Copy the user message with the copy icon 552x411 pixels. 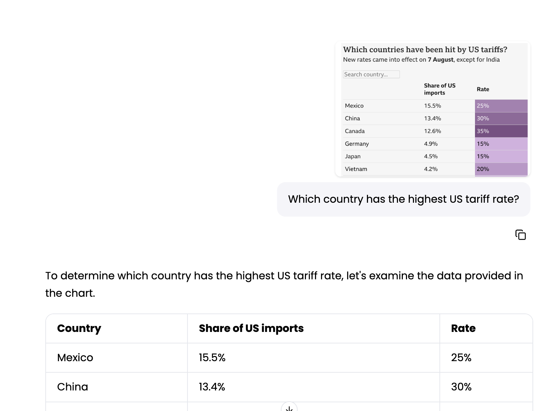click(520, 235)
